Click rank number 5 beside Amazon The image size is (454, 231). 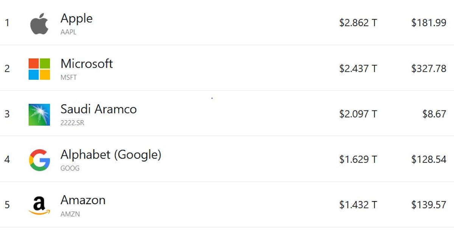[7, 205]
